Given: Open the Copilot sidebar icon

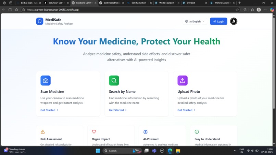Looking at the screenshot, I should (x=272, y=10).
